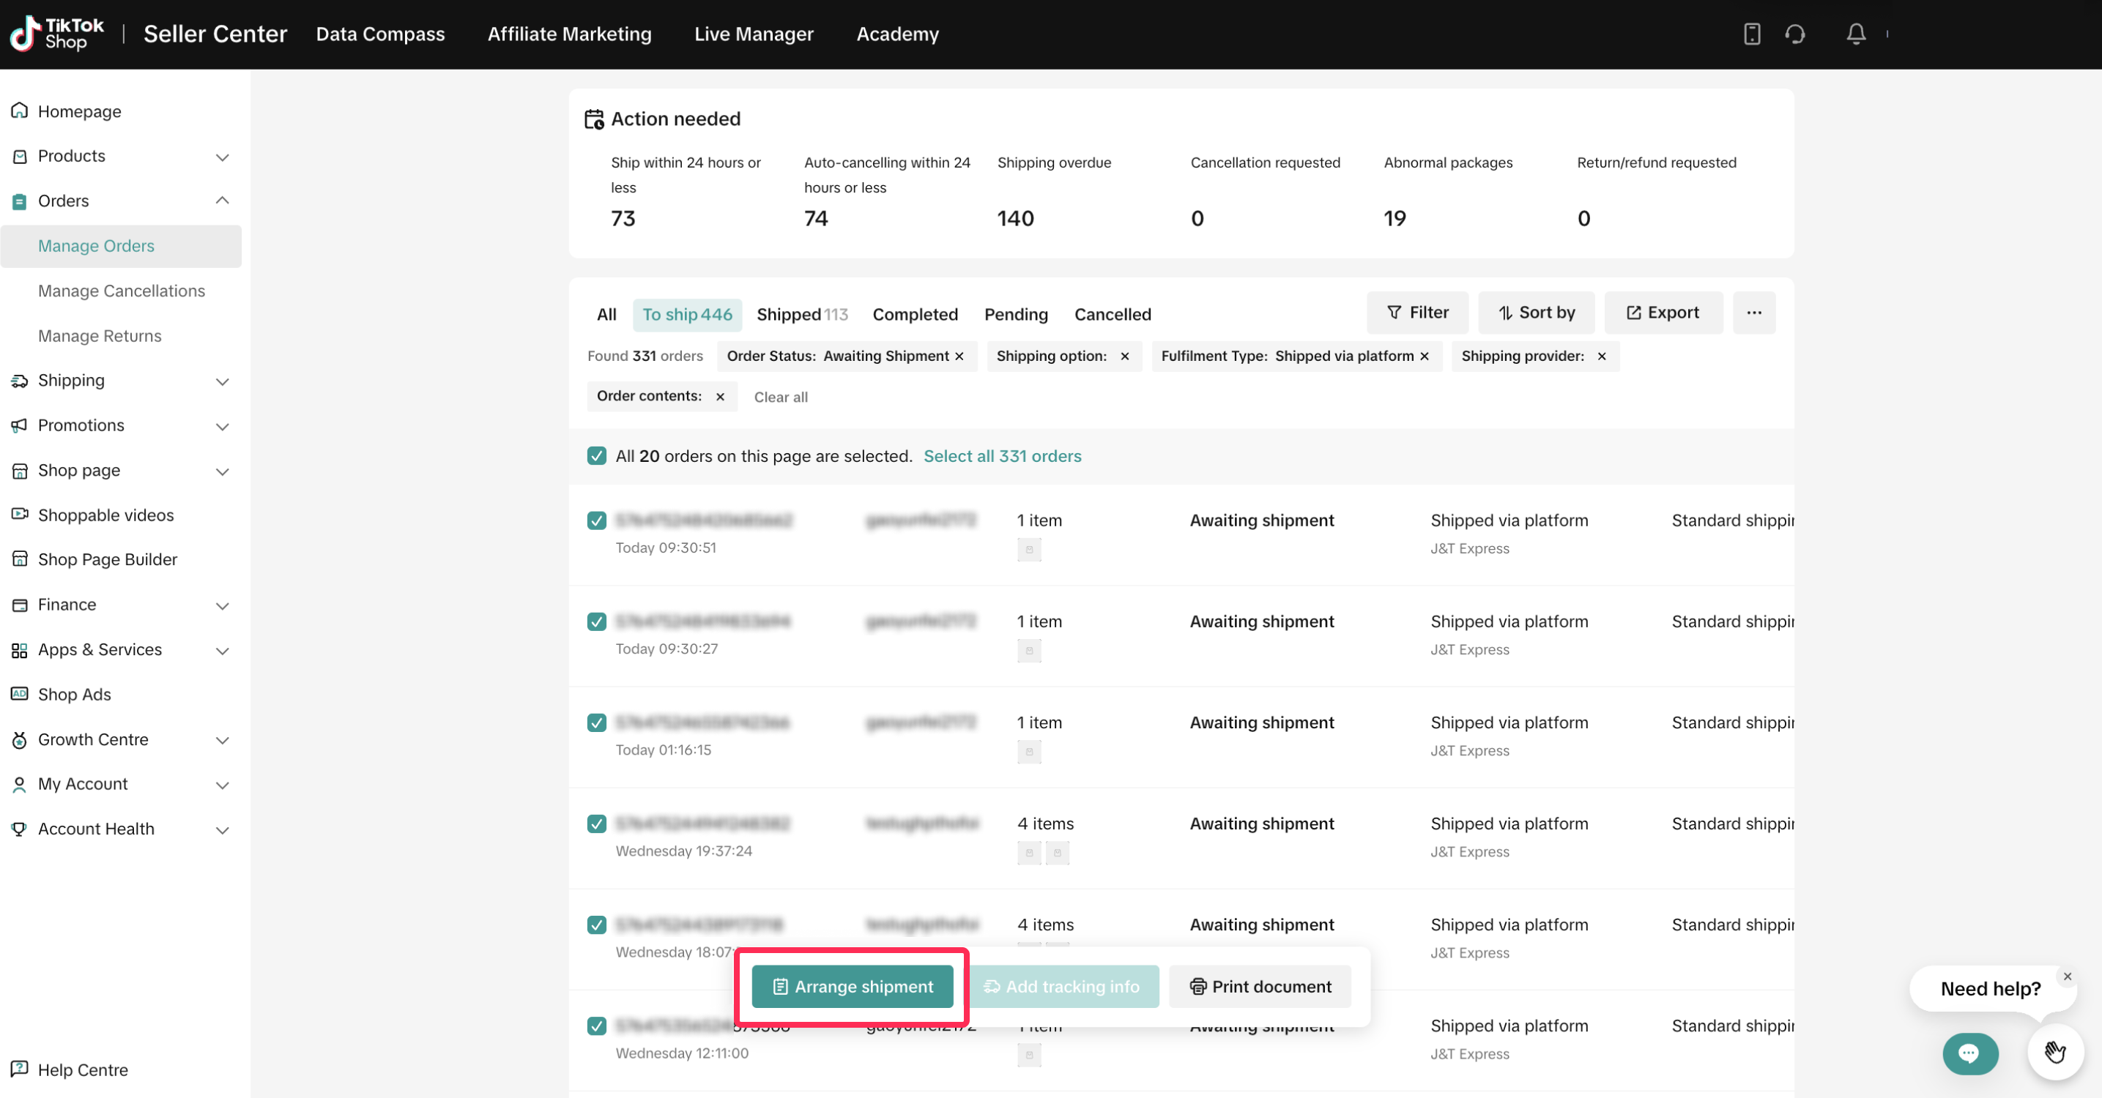The width and height of the screenshot is (2102, 1098).
Task: Click the waving hand assistant icon
Action: click(2054, 1053)
